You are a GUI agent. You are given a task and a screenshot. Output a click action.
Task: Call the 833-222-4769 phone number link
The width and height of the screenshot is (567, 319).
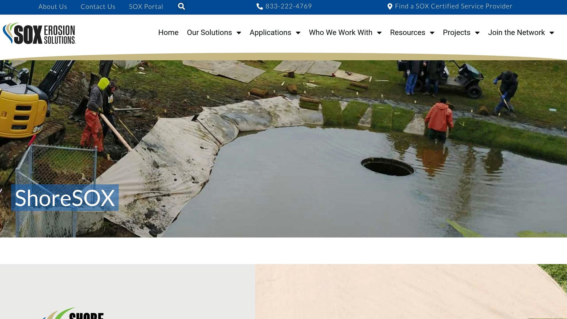point(288,6)
